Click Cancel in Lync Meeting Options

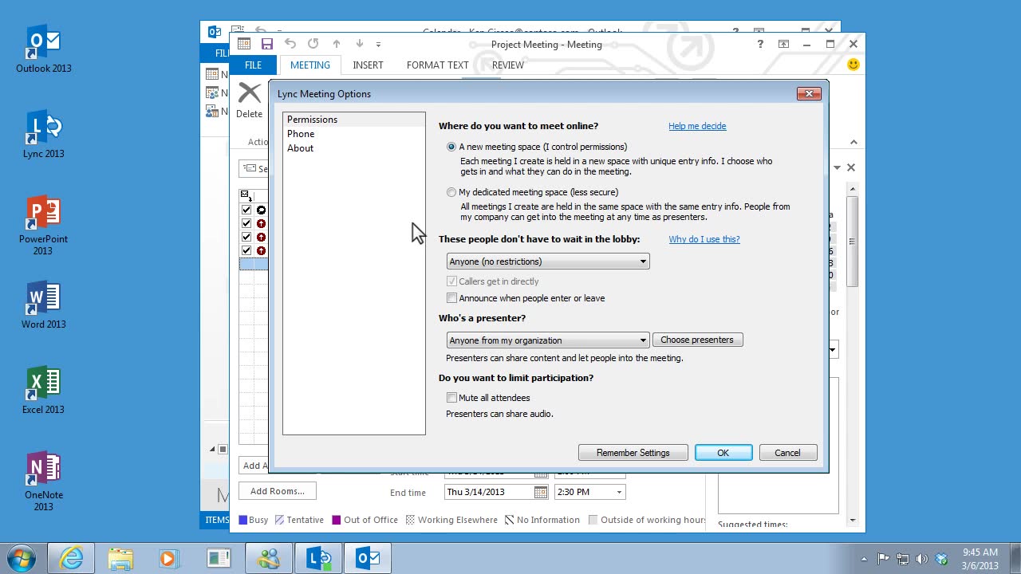(787, 453)
